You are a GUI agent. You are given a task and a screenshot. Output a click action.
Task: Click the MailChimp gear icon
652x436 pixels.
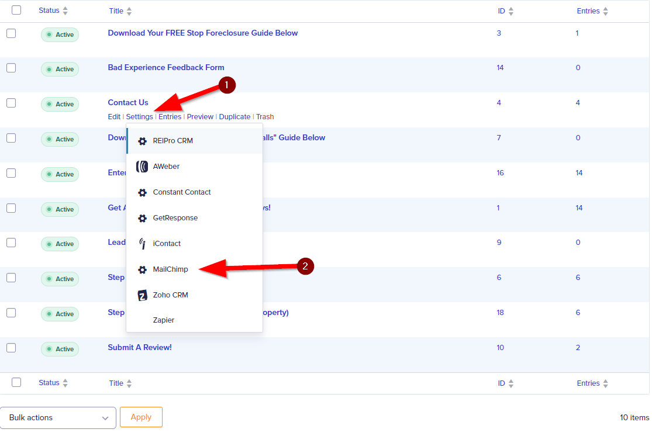tap(142, 270)
